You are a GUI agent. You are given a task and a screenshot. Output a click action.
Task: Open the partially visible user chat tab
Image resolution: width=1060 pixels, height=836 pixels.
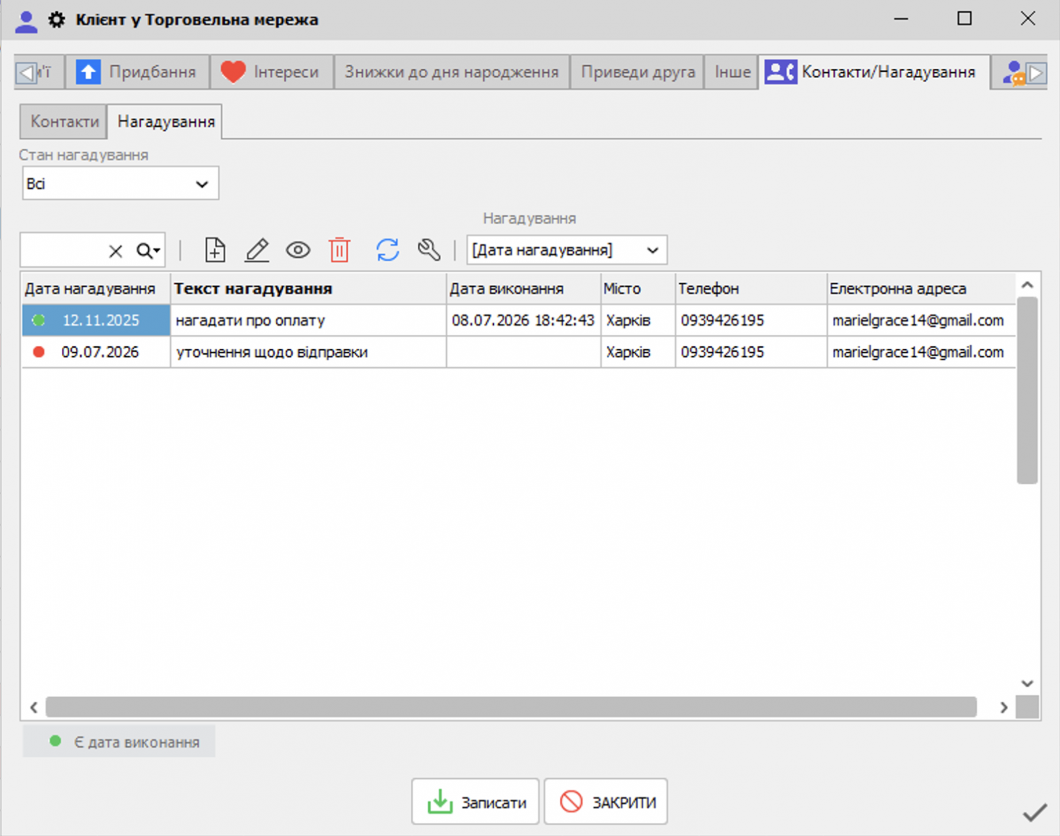[1013, 72]
